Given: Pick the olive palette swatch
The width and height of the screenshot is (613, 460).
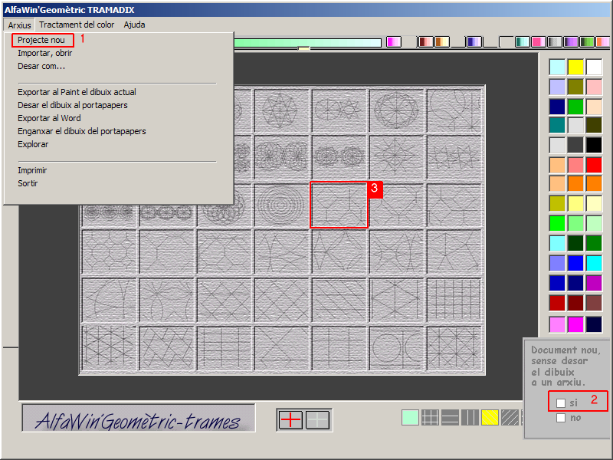Looking at the screenshot, I should pyautogui.click(x=575, y=87).
